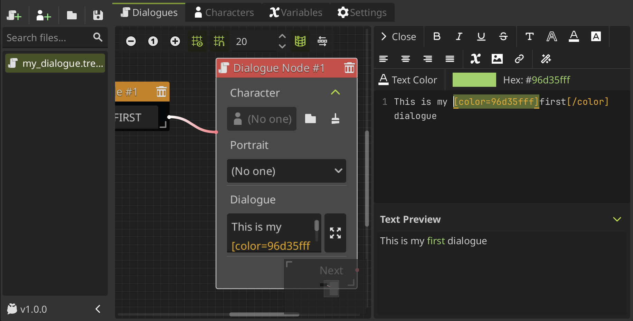Click the add character icon in toolbar

43,15
